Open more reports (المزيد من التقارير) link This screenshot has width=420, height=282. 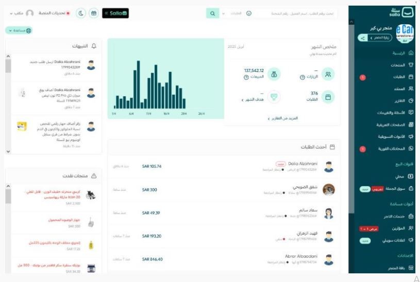[x=283, y=118]
